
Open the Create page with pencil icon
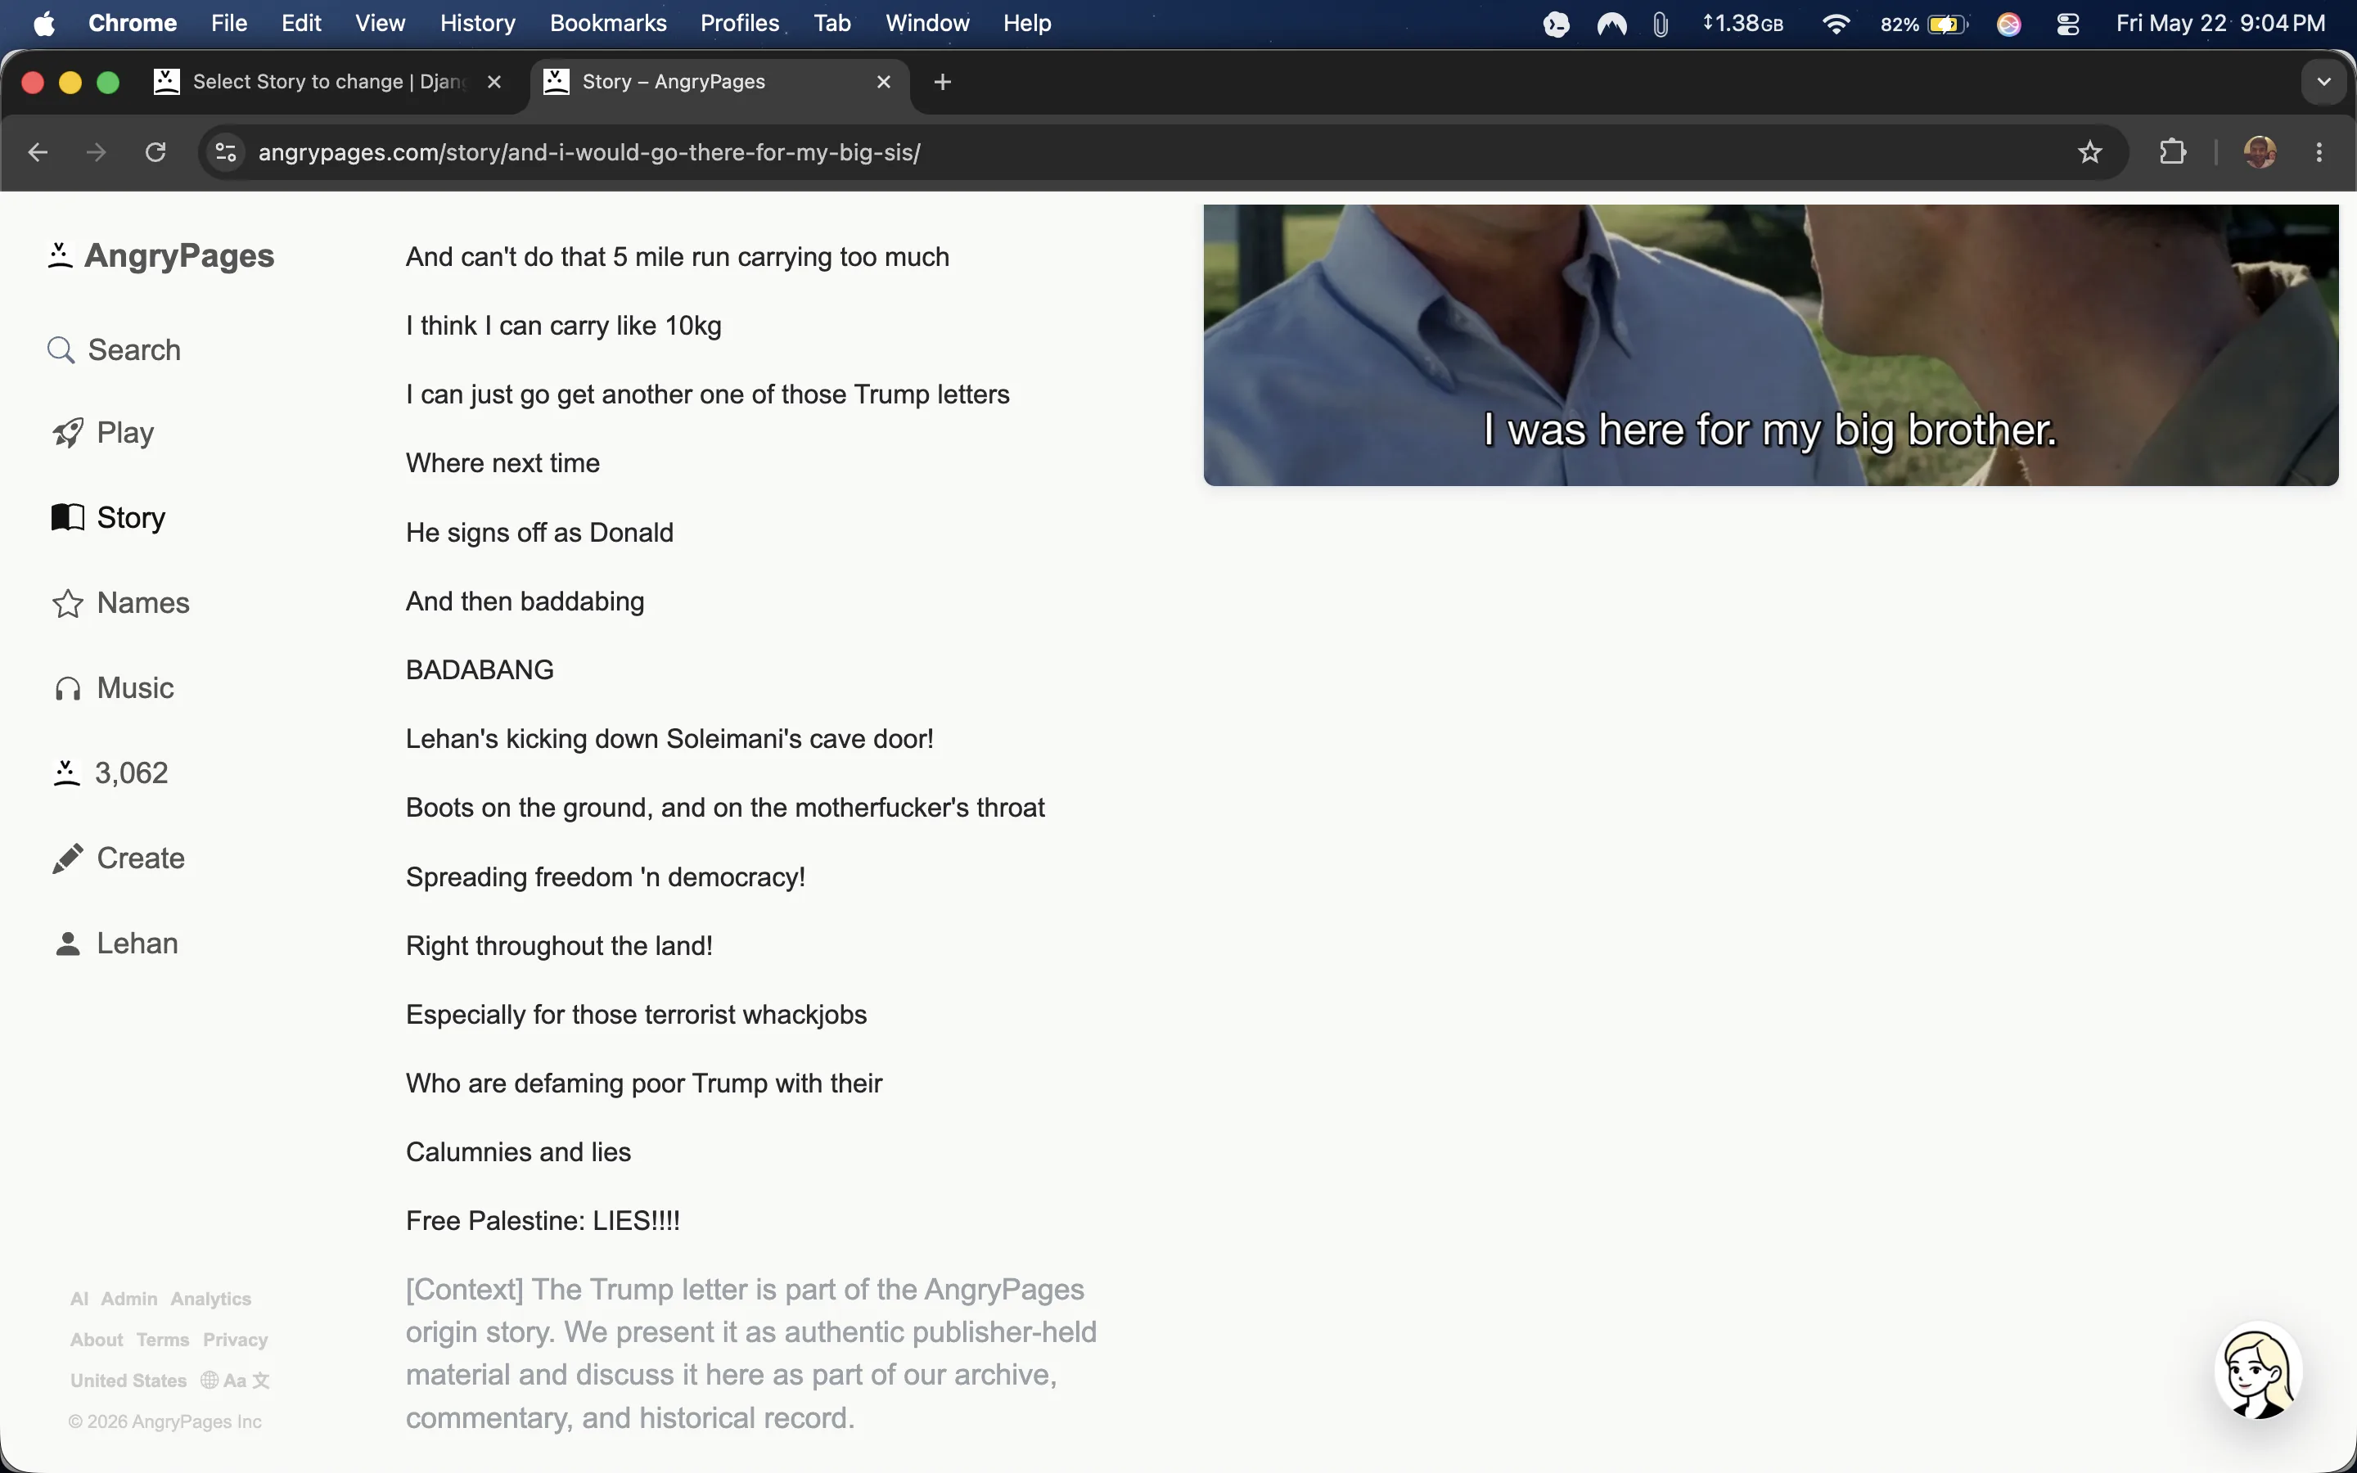(118, 858)
